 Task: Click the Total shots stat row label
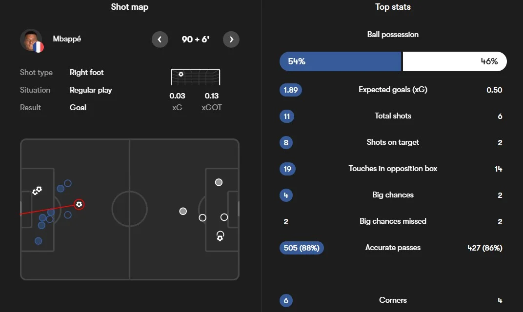(393, 116)
